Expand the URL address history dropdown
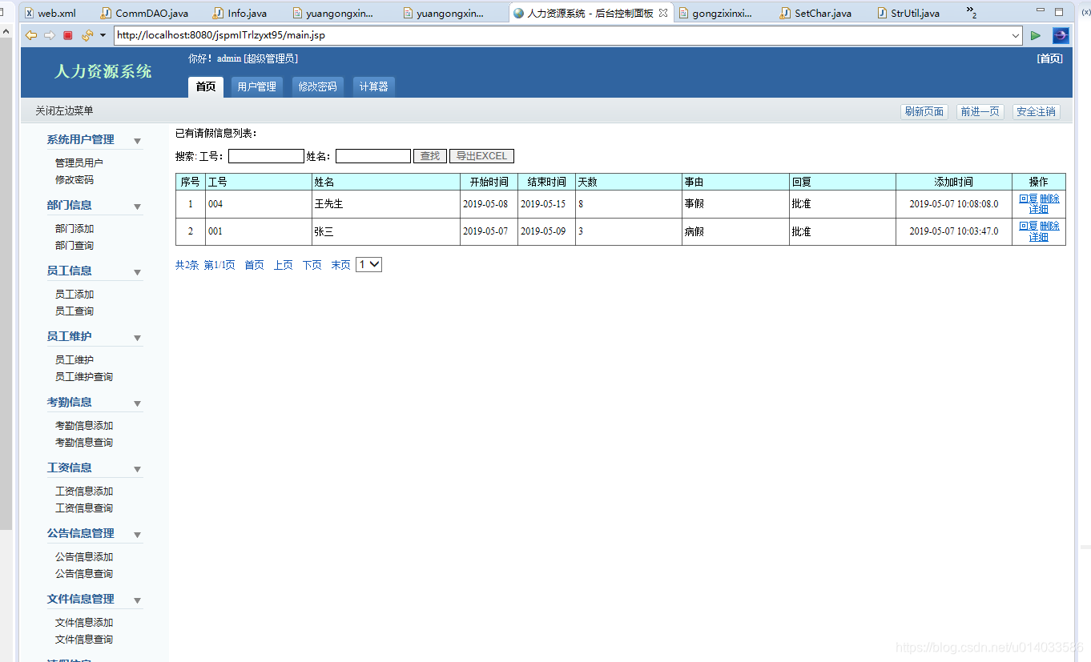 1016,35
